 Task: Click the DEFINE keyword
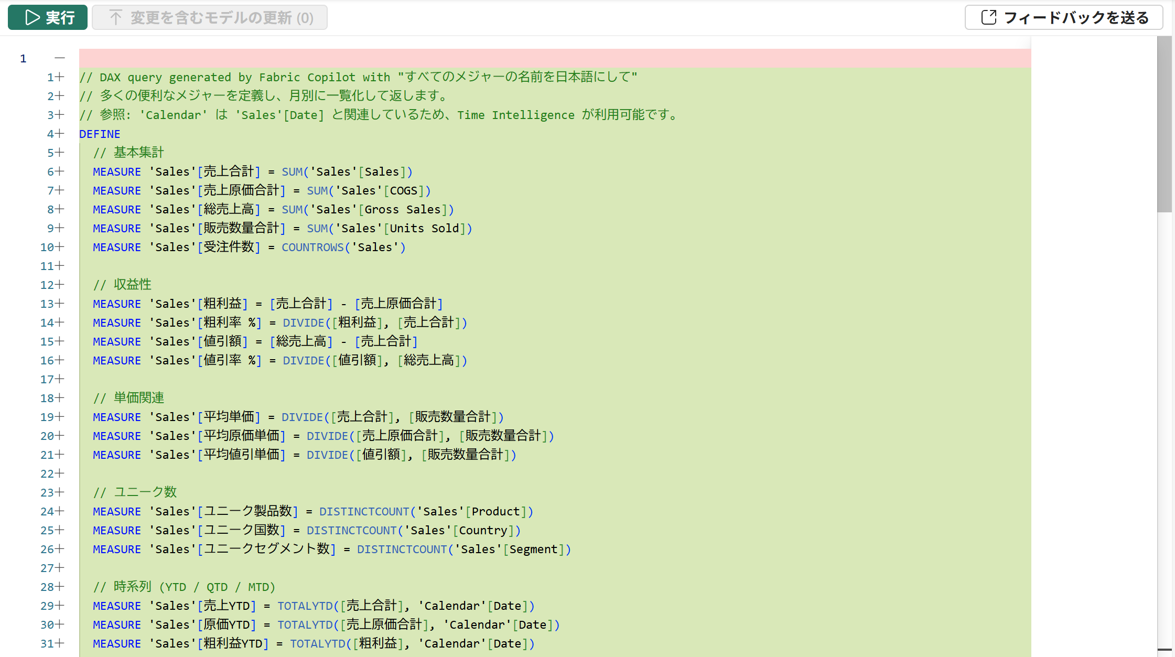pyautogui.click(x=100, y=134)
